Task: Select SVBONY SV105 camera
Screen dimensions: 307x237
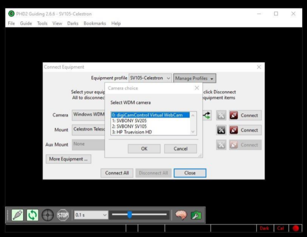Action: (150, 127)
